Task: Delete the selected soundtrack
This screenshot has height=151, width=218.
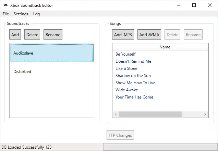Action: point(32,34)
